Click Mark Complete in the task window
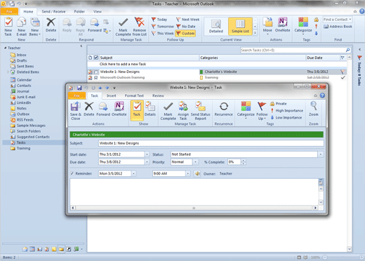 point(168,111)
